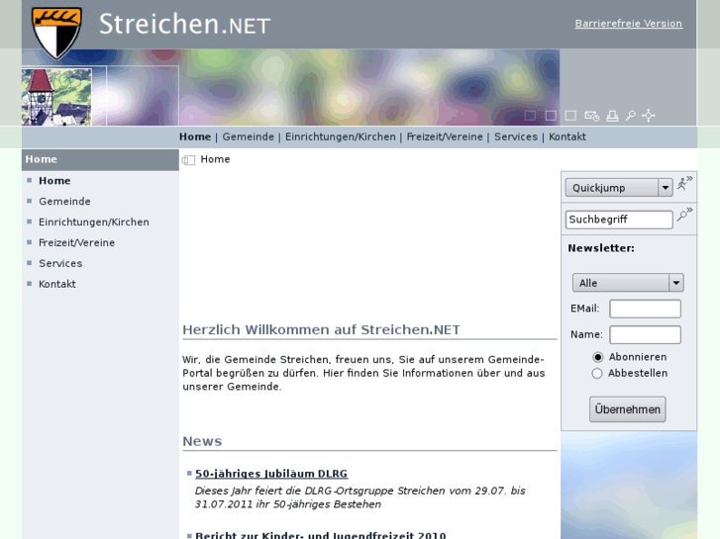
Task: Open Freizeit/Vereine in the top navigation bar
Action: pyautogui.click(x=445, y=136)
